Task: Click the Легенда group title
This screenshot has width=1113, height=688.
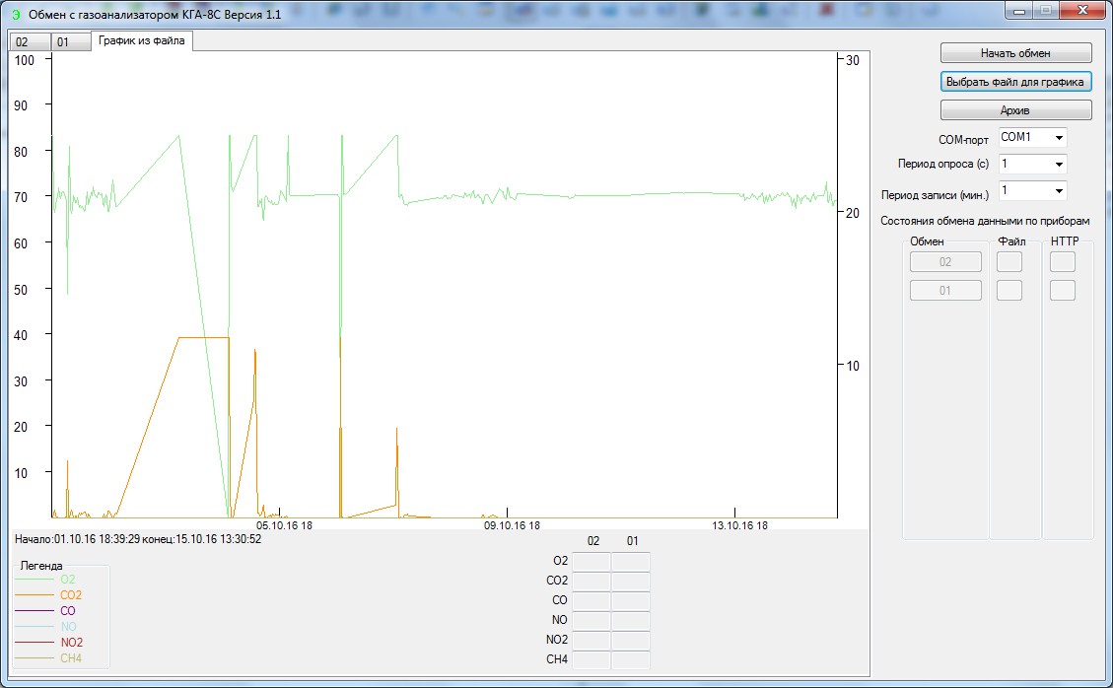Action: [41, 566]
